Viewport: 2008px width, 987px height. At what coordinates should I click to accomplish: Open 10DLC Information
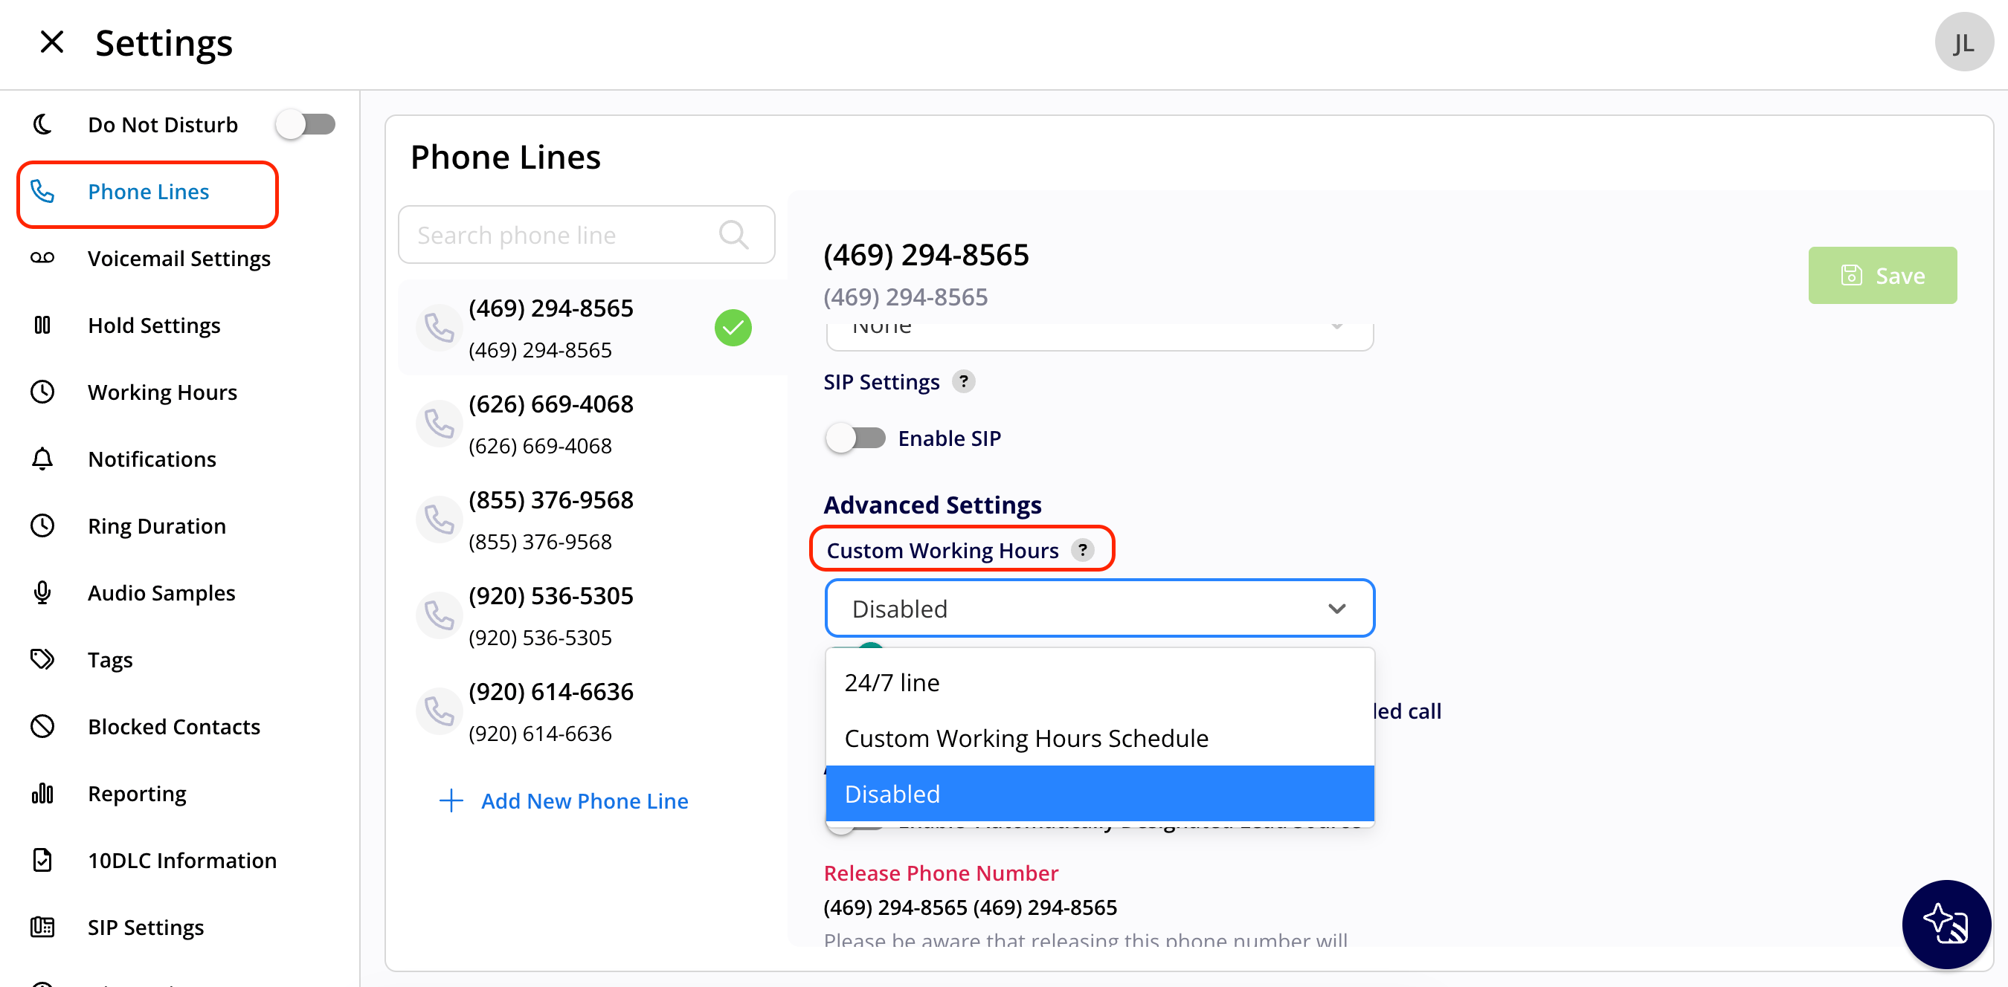[181, 861]
